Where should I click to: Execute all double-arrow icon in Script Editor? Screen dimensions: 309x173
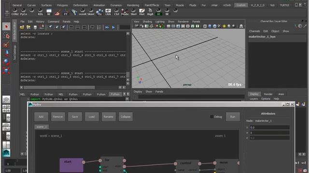pos(107,27)
